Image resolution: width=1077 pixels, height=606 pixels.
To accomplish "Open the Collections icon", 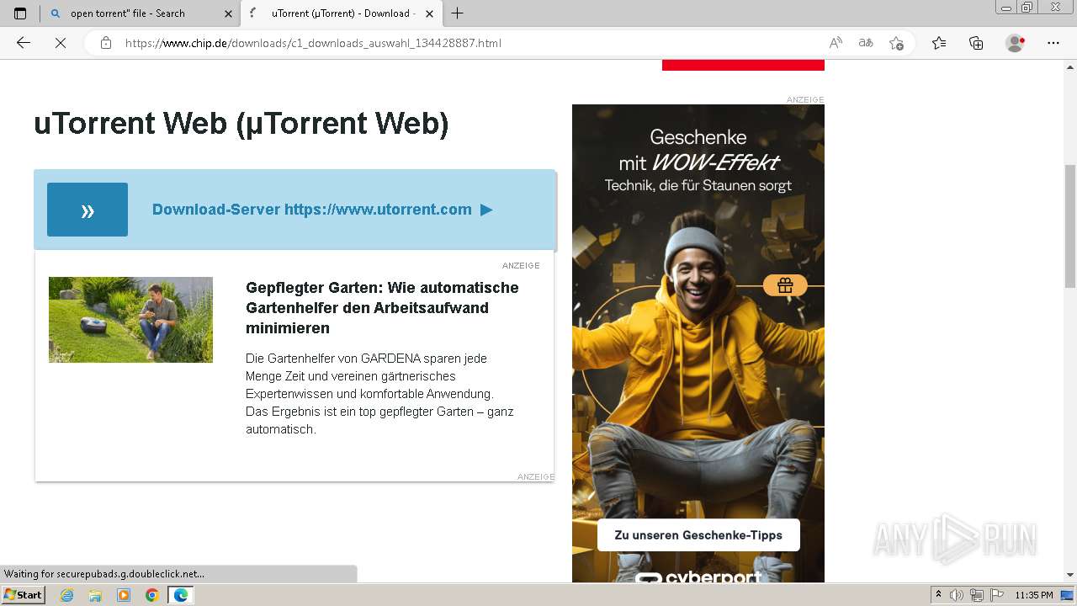I will (x=976, y=43).
